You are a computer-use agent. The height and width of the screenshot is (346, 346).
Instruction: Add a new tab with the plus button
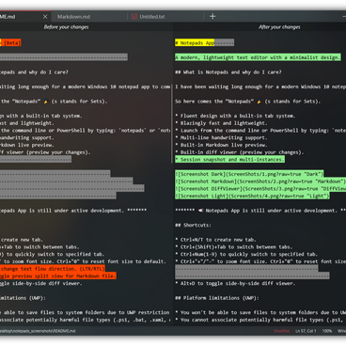pyautogui.click(x=212, y=16)
